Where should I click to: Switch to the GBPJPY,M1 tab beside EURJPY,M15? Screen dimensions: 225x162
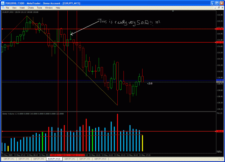coord(70,159)
